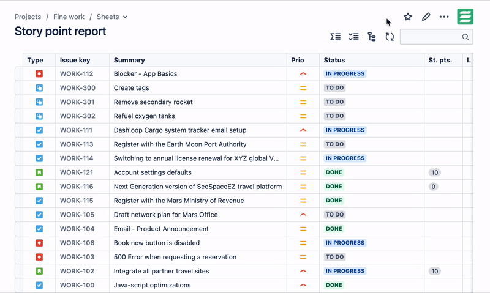
Task: Click the bug icon for WORK-103
Action: (39, 257)
